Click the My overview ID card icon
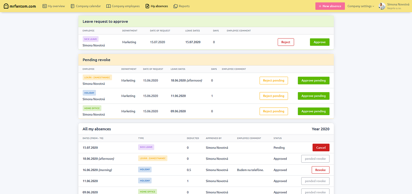Viewport: 412px width, 194px height. (x=45, y=6)
